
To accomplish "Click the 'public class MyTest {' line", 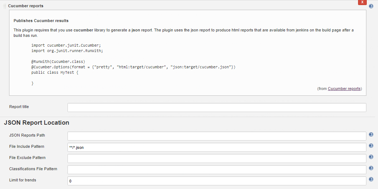I will (x=55, y=73).
